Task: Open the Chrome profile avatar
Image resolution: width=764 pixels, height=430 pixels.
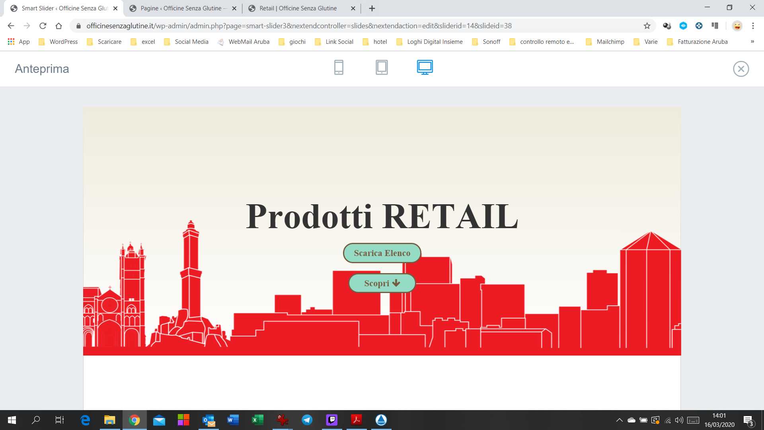Action: (737, 26)
